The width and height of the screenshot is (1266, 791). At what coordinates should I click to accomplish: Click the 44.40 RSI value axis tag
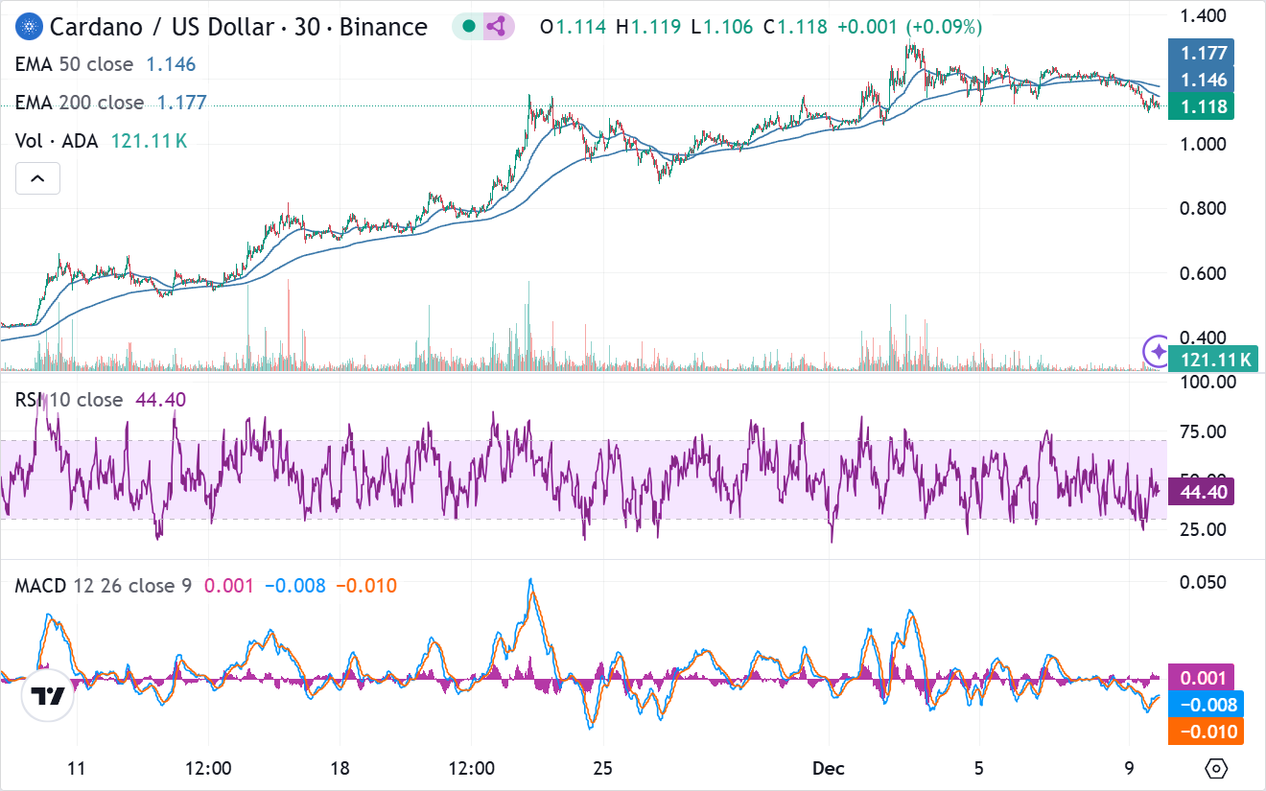1200,492
